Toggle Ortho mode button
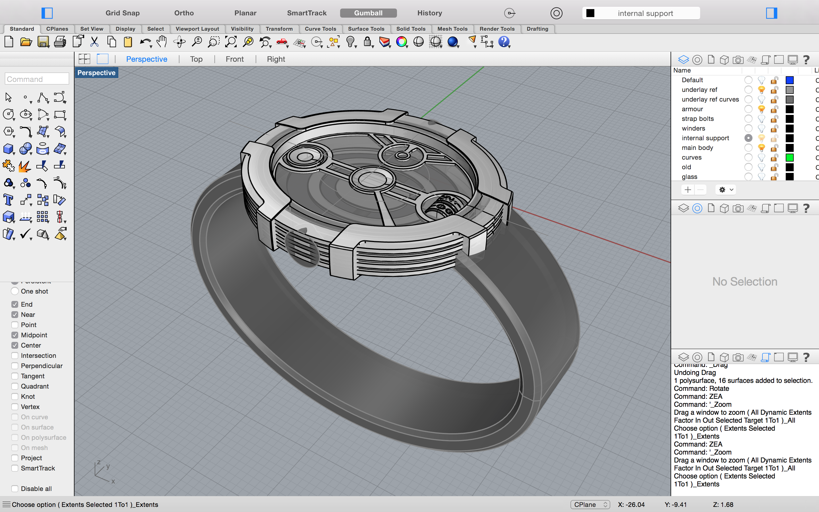 pyautogui.click(x=184, y=13)
